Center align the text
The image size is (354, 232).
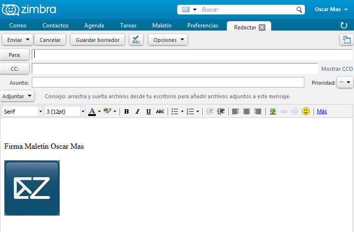pyautogui.click(x=247, y=112)
